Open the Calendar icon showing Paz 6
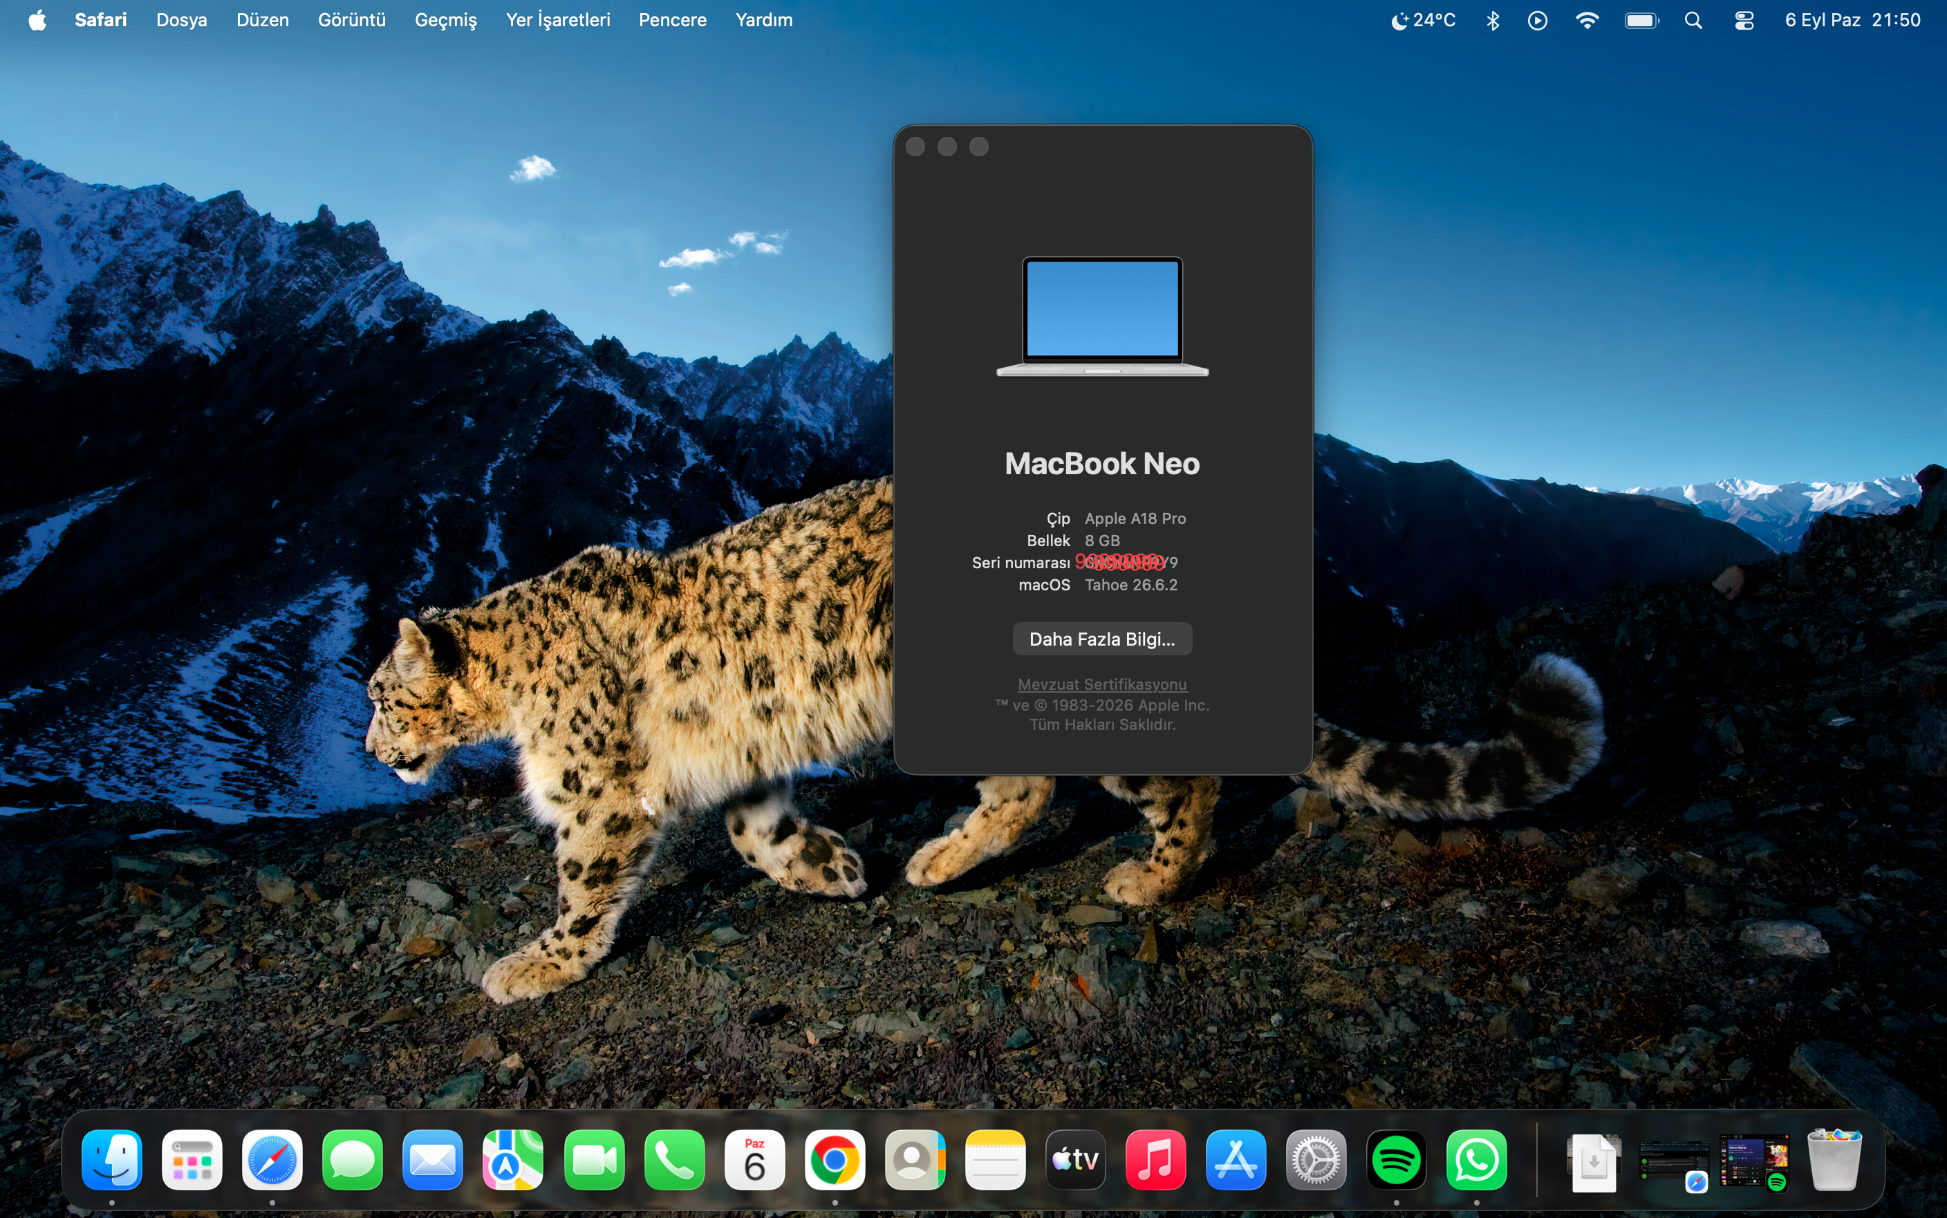The height and width of the screenshot is (1218, 1947). click(x=755, y=1160)
